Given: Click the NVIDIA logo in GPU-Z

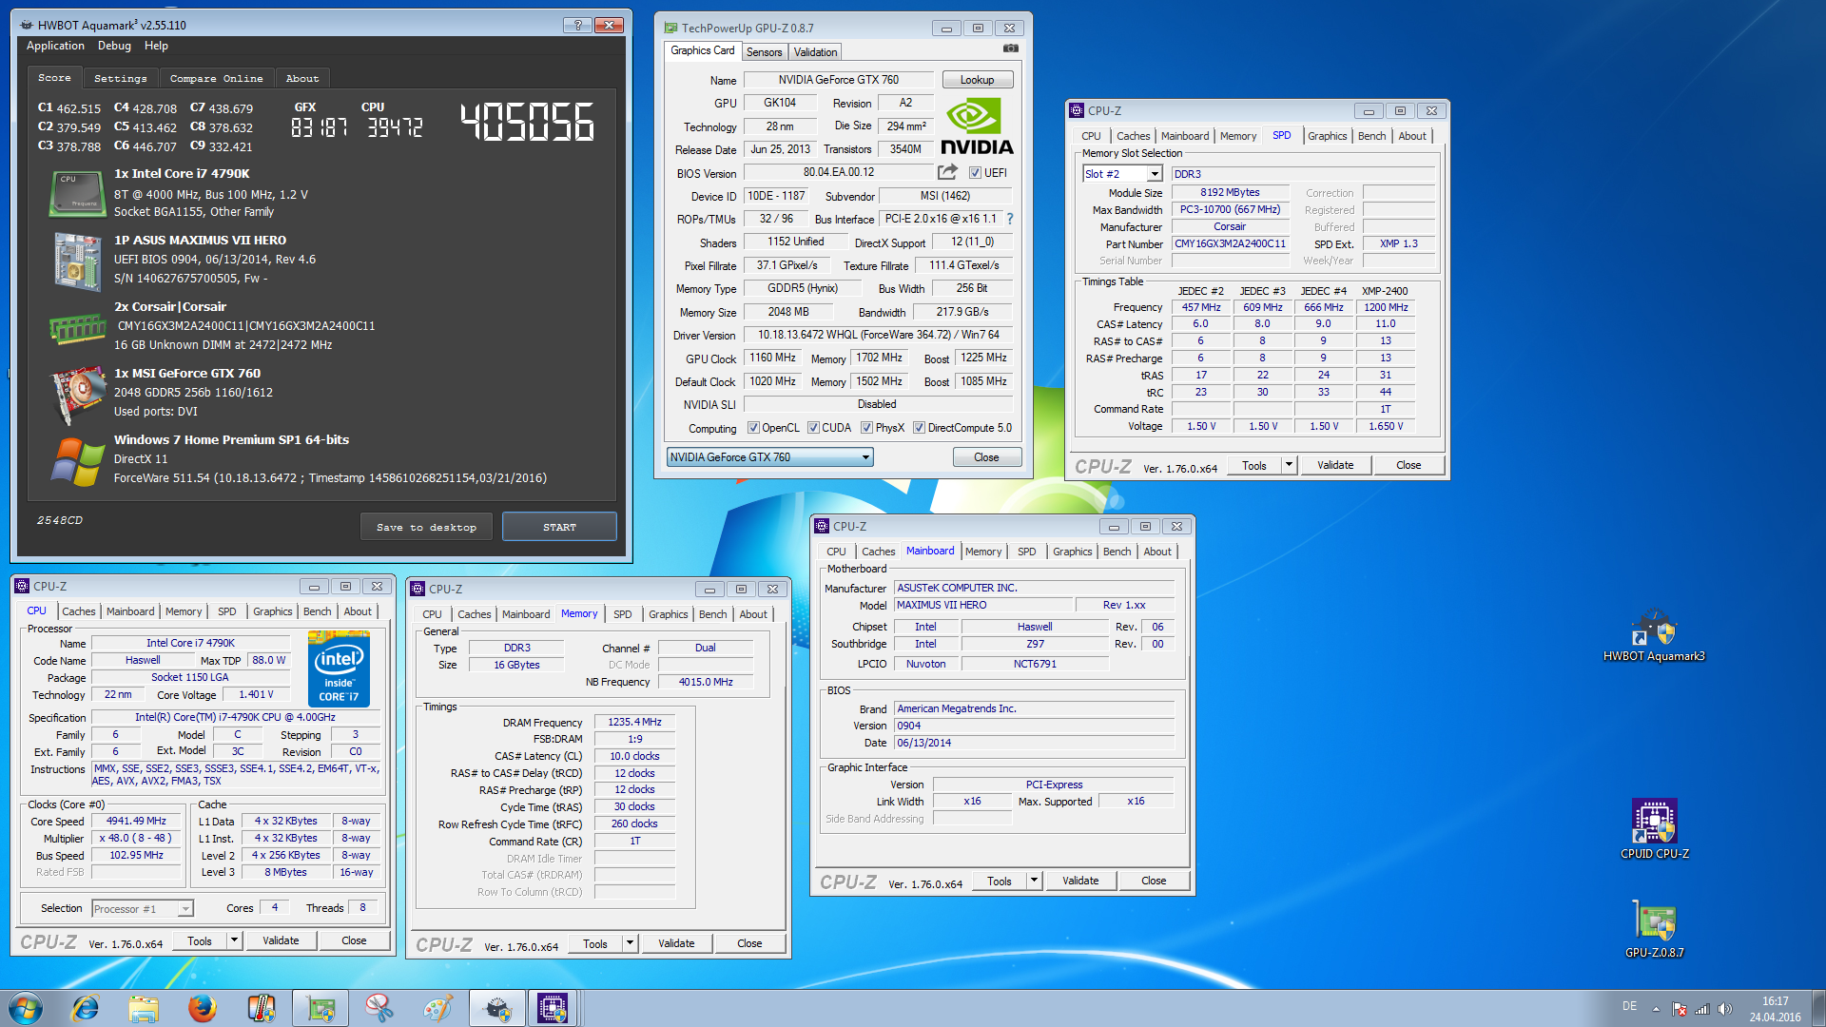Looking at the screenshot, I should 977,127.
